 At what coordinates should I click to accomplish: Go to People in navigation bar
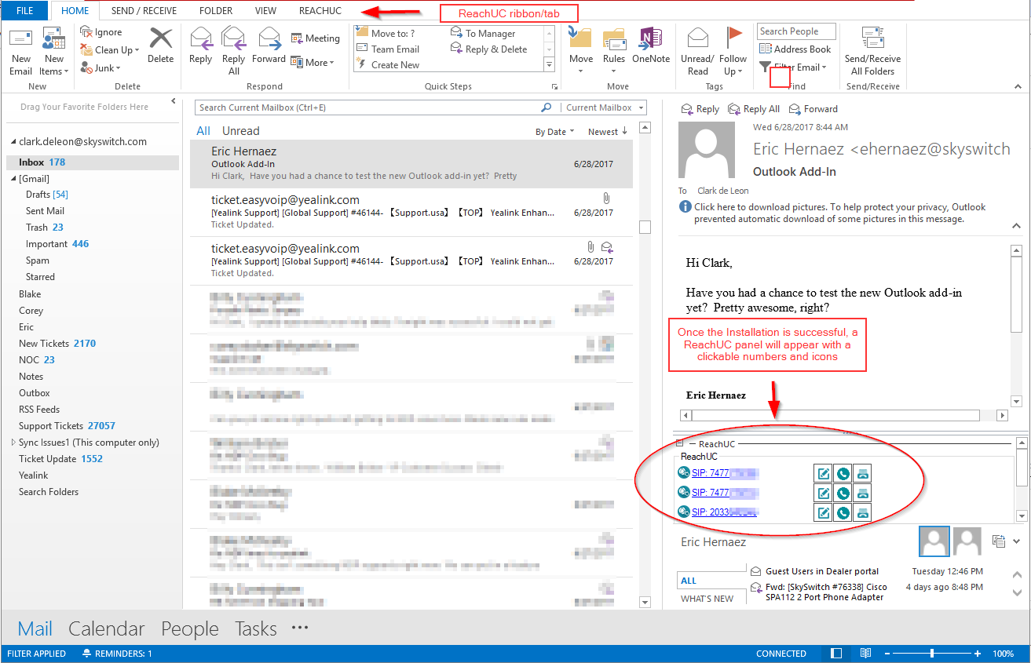click(x=190, y=628)
